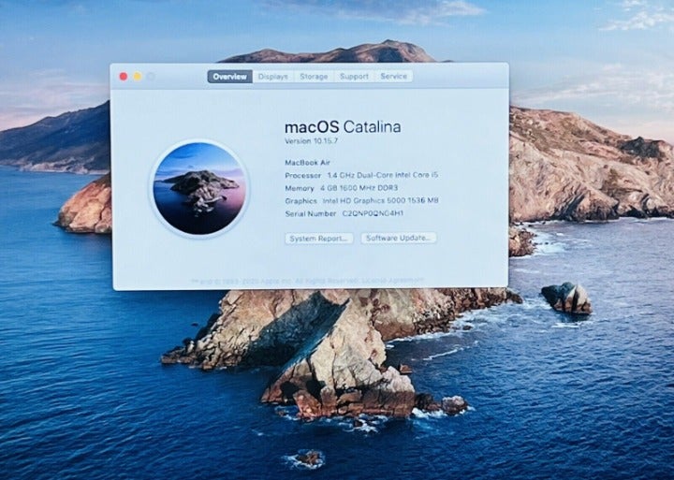
Task: Click the Software Update button
Action: coord(399,238)
